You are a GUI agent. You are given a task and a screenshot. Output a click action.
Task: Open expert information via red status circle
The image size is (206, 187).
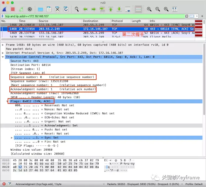(4, 184)
